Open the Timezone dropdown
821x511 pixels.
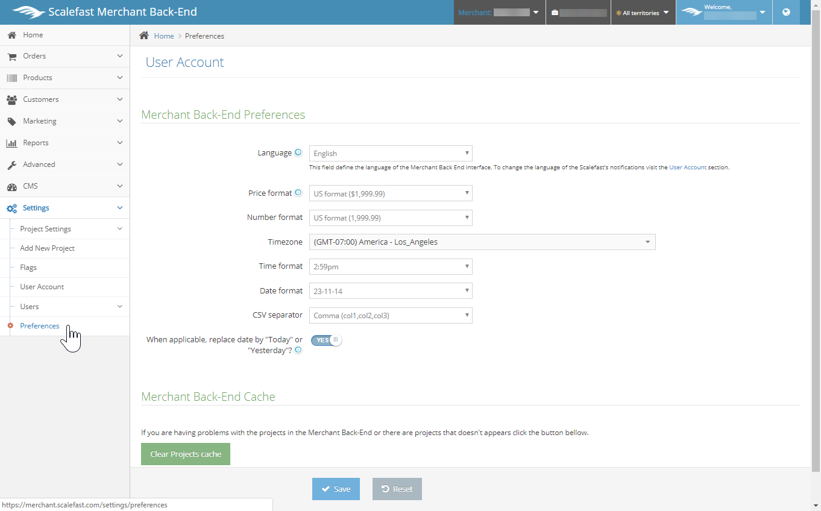[x=482, y=242]
